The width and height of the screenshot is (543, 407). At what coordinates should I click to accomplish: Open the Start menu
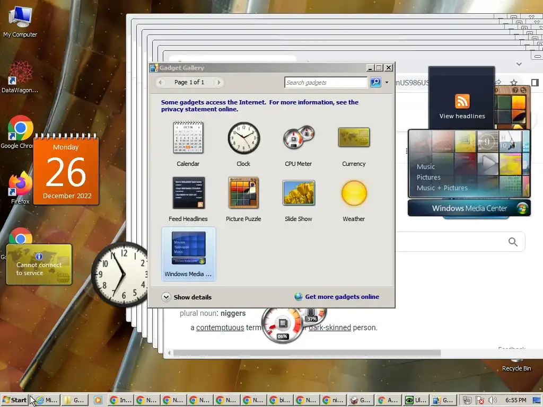[x=14, y=400]
